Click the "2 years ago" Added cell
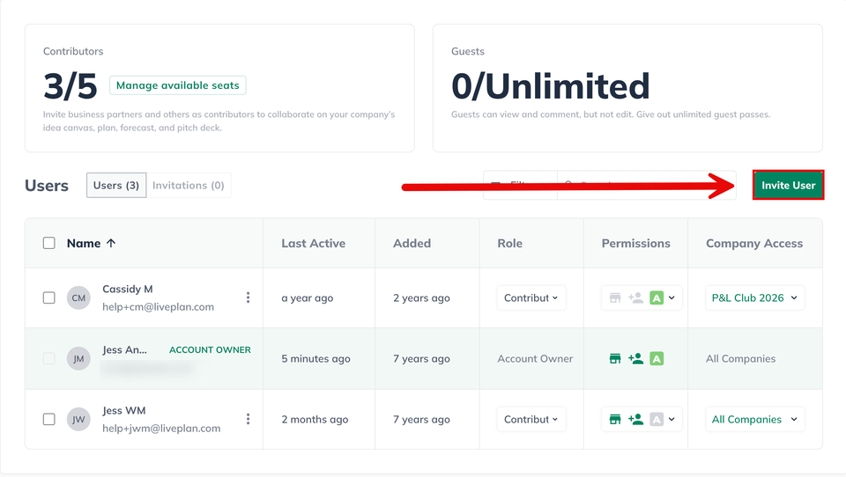Viewport: 846px width, 477px height. pyautogui.click(x=421, y=297)
